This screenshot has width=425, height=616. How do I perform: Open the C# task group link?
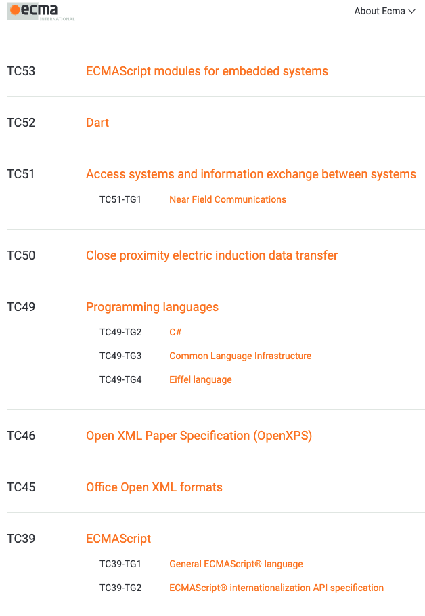point(175,332)
